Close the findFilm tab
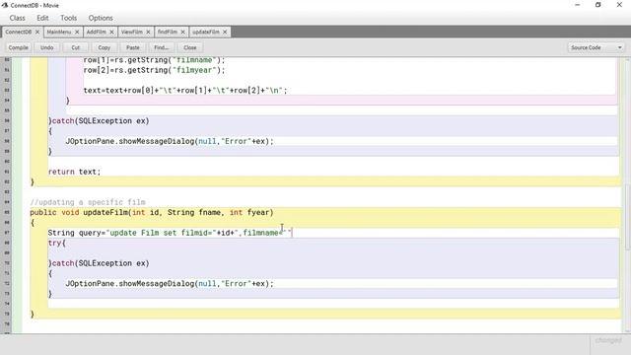This screenshot has width=631, height=355. pos(182,32)
